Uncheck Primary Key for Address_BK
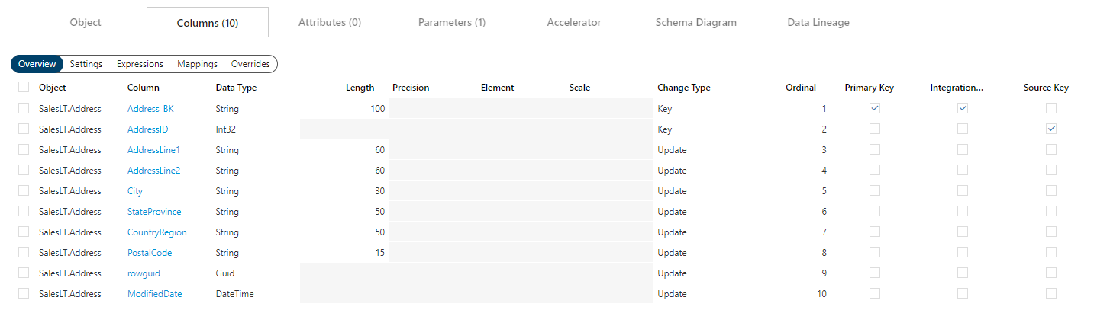The height and width of the screenshot is (326, 1110). click(x=875, y=108)
